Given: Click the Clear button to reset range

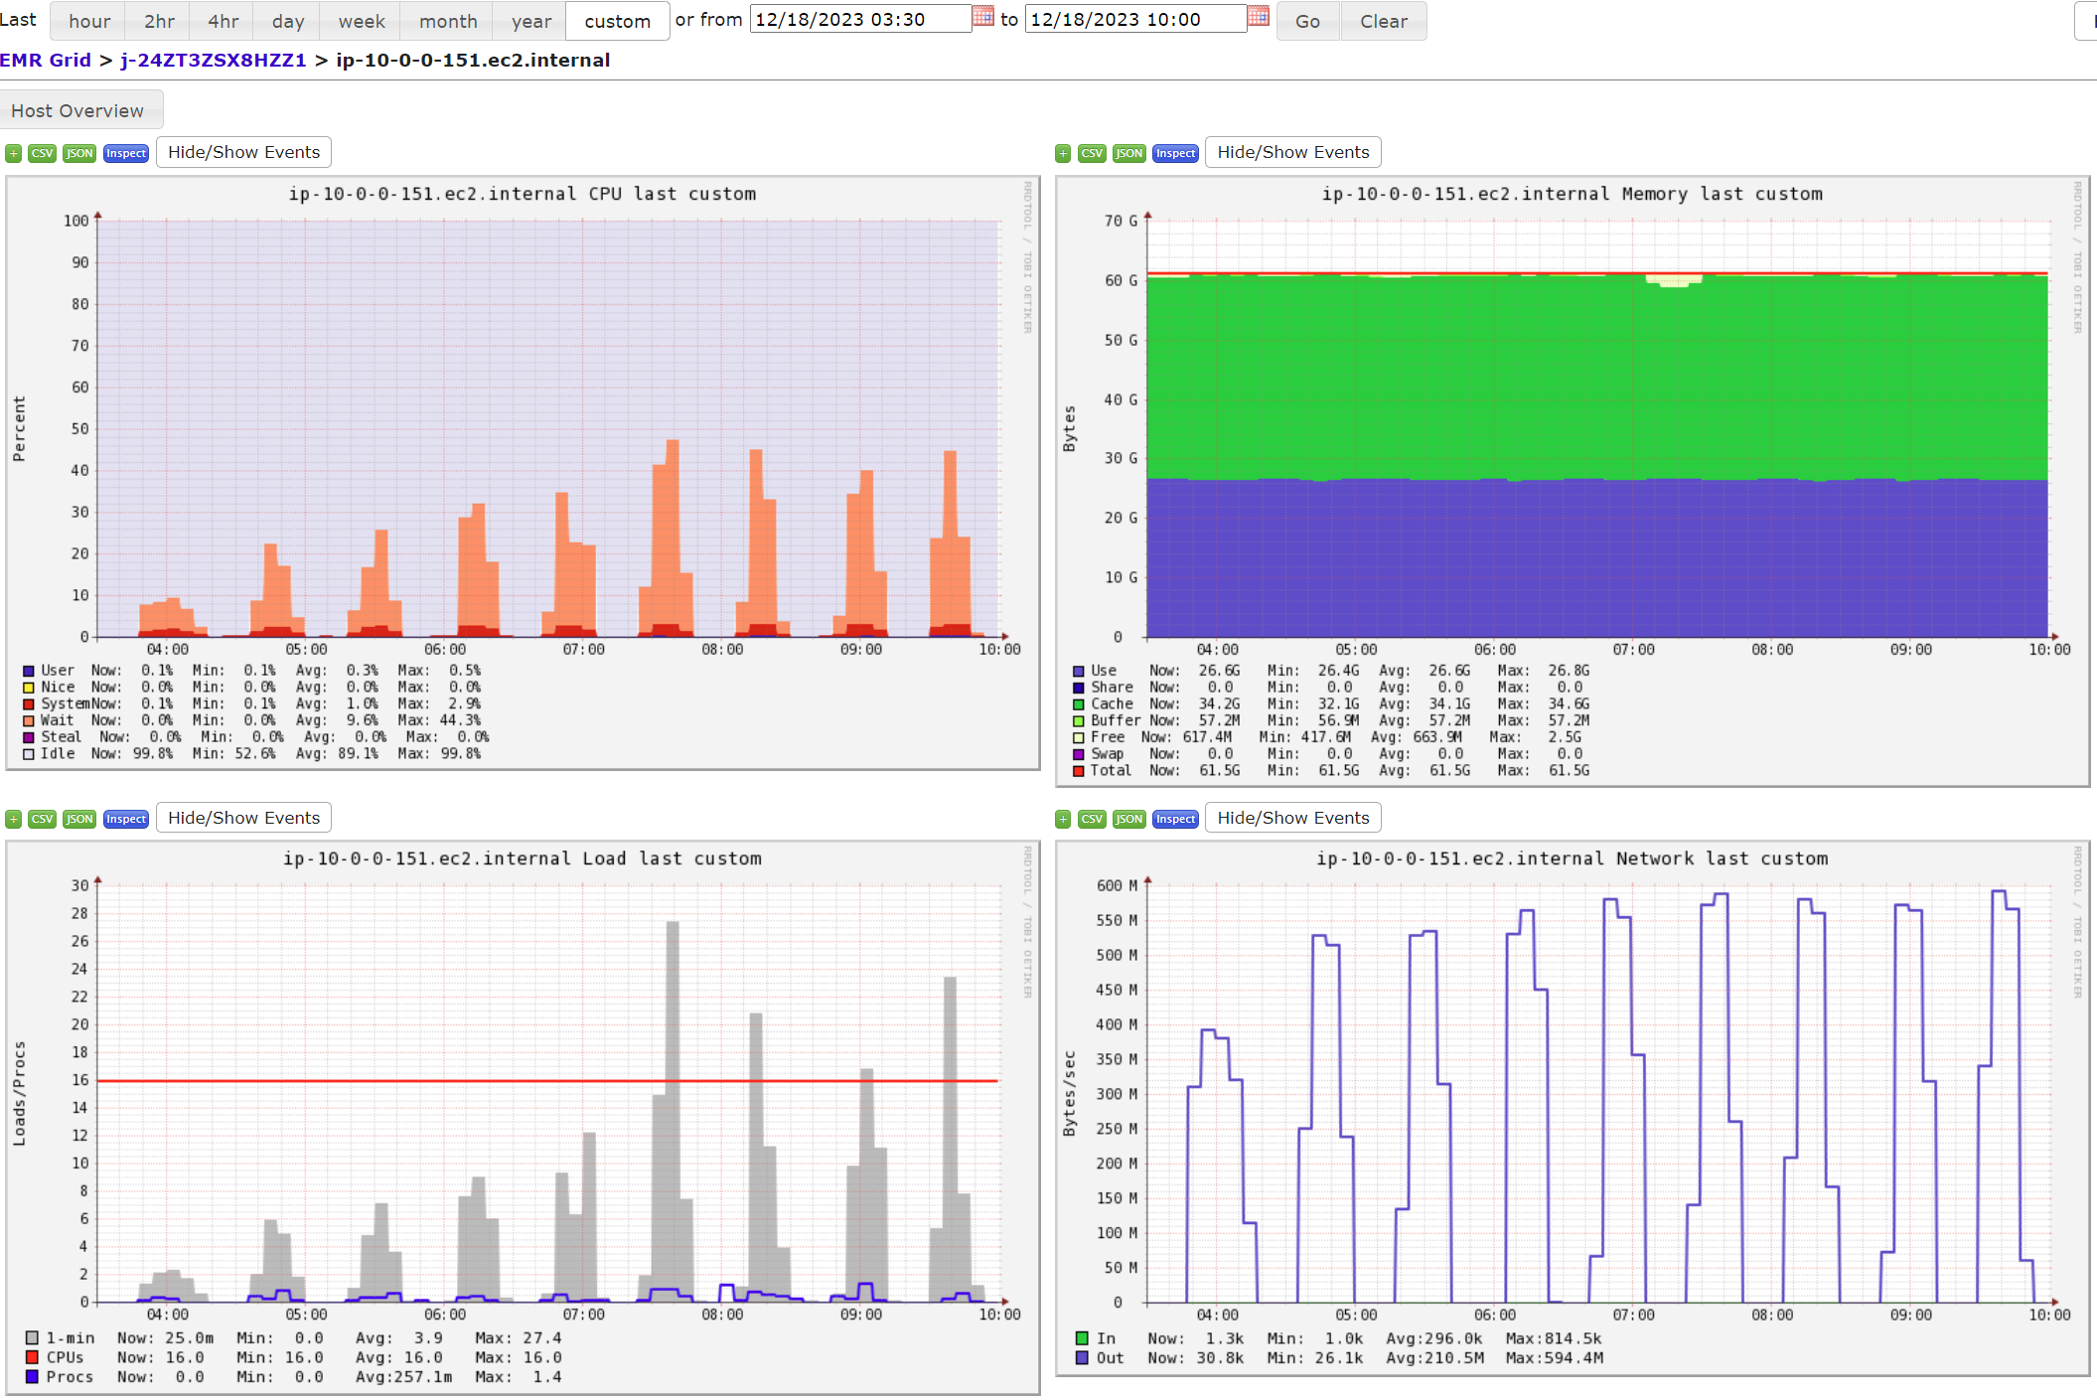Looking at the screenshot, I should [x=1384, y=20].
